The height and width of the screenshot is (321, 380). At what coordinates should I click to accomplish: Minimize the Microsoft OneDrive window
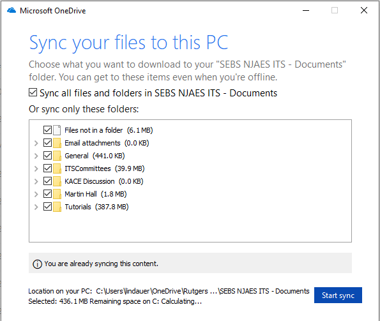click(x=306, y=10)
